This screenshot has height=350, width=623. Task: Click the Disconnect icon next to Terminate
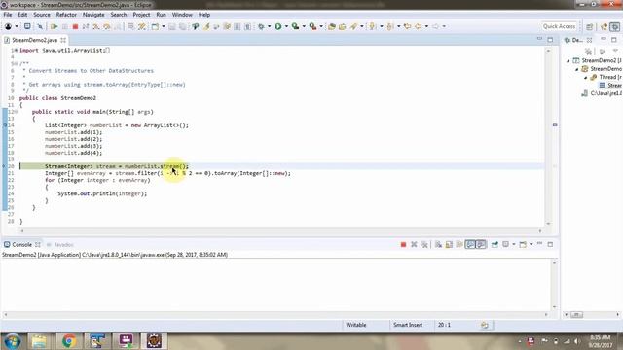coord(86,26)
